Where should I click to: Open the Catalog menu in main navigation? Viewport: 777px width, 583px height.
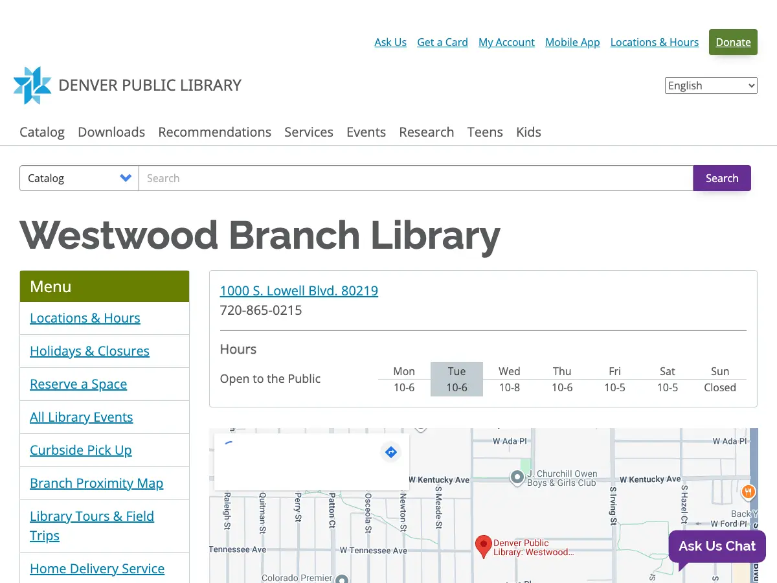coord(42,132)
